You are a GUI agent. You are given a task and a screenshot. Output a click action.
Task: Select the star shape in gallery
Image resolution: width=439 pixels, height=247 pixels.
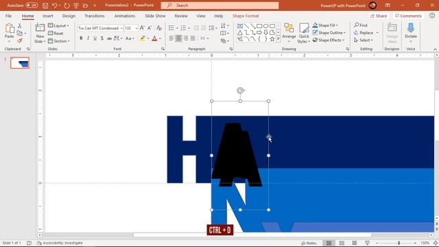(272, 39)
